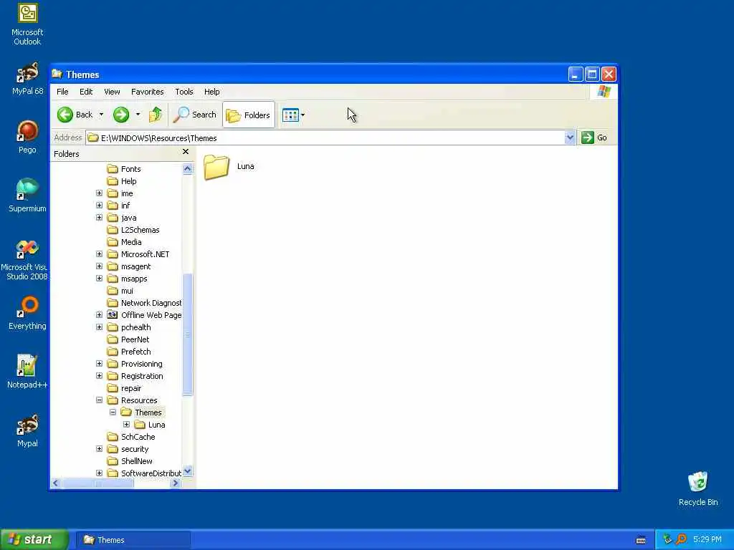Expand the pchealth folder node
Image resolution: width=734 pixels, height=550 pixels.
tap(99, 327)
